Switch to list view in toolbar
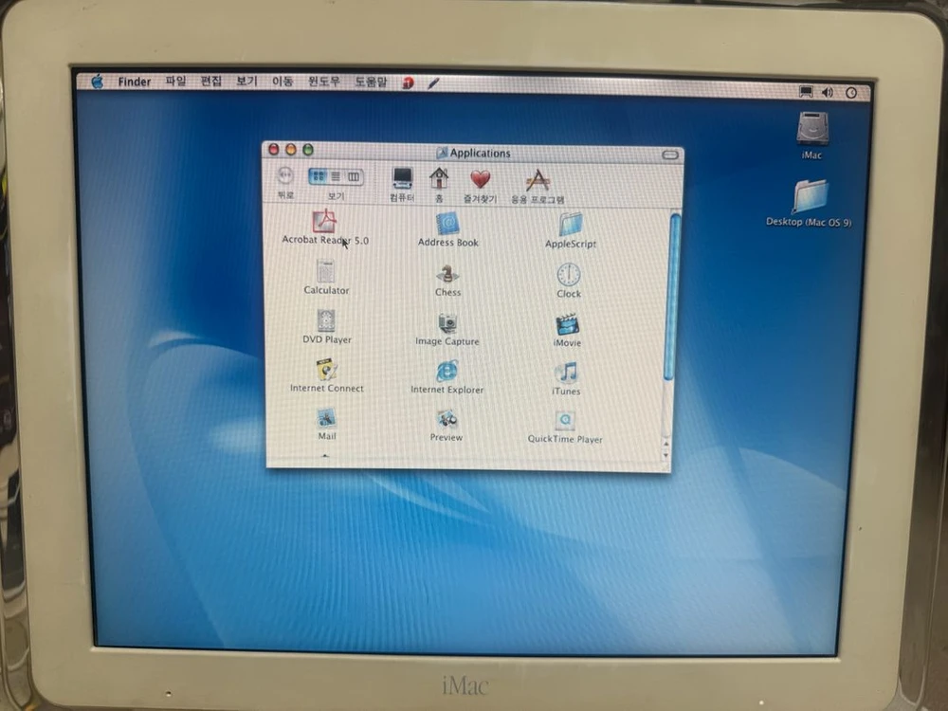 (336, 176)
